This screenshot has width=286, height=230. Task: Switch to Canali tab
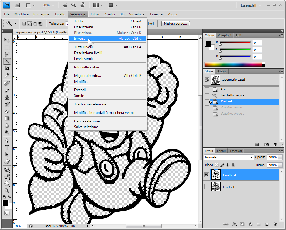tap(221, 151)
